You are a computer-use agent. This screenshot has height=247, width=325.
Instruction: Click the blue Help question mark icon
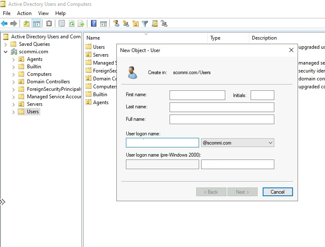[x=94, y=23]
